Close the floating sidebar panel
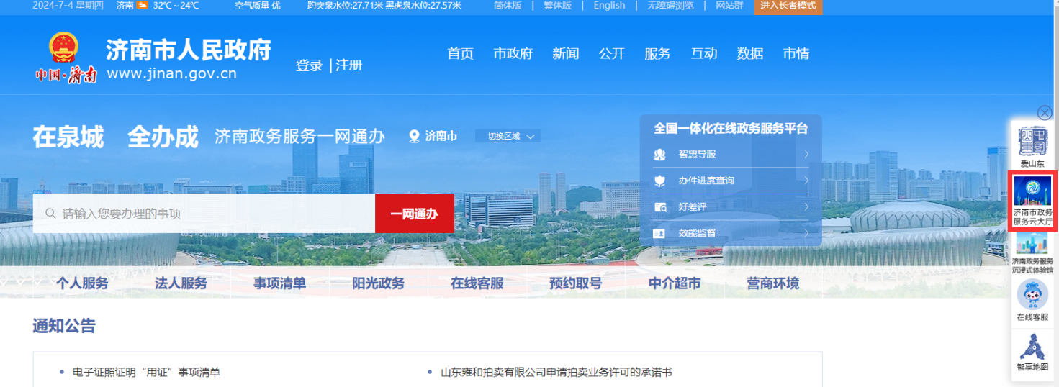This screenshot has height=387, width=1059. coord(1045,113)
